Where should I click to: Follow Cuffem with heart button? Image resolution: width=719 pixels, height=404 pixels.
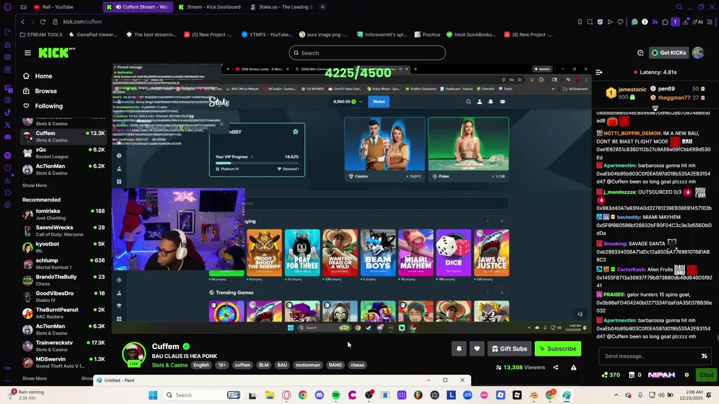click(477, 348)
